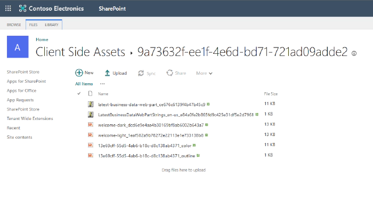Open the Home breadcrumb link

pos(42,39)
